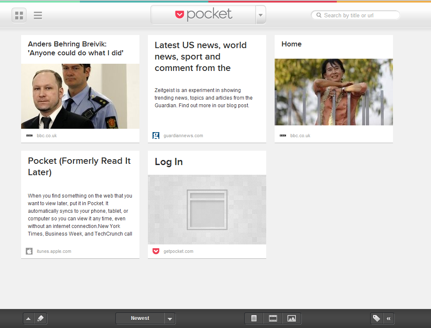Click BBC favicon under Breivik article
This screenshot has width=431, height=328.
click(x=30, y=136)
